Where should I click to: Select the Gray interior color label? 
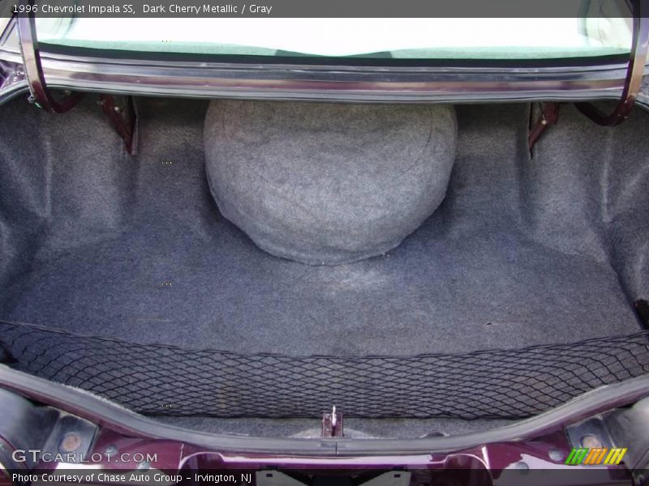pyautogui.click(x=260, y=9)
